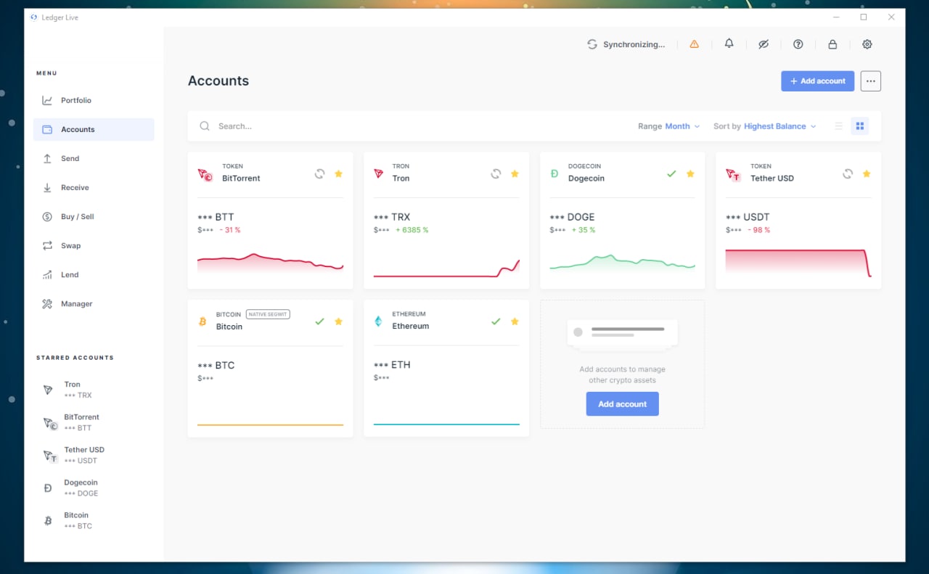
Task: Unstar the Ethereum account card
Action: (515, 321)
